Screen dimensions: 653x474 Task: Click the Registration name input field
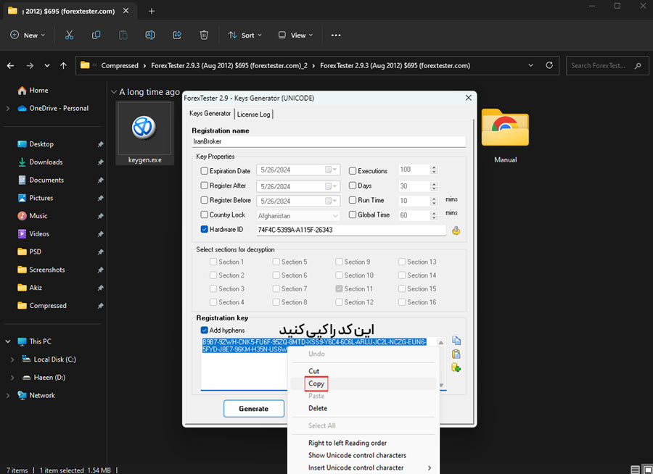point(329,141)
